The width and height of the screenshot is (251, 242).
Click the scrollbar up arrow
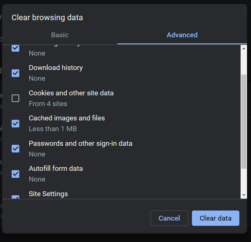[244, 48]
